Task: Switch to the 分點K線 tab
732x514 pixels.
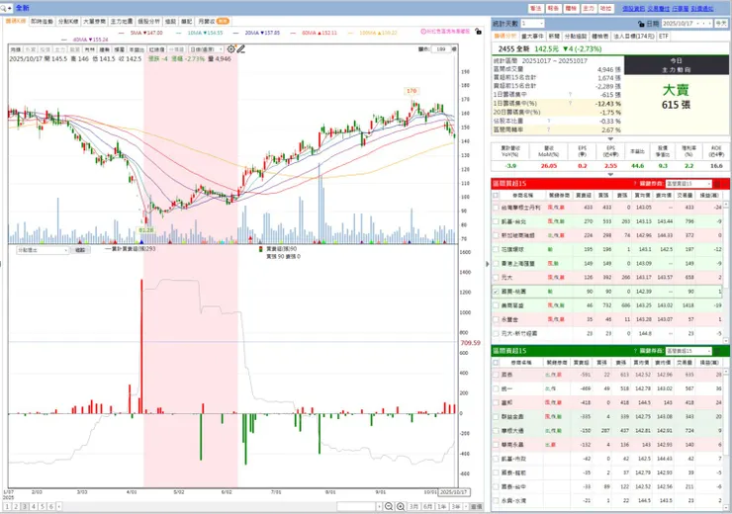Action: [x=68, y=22]
